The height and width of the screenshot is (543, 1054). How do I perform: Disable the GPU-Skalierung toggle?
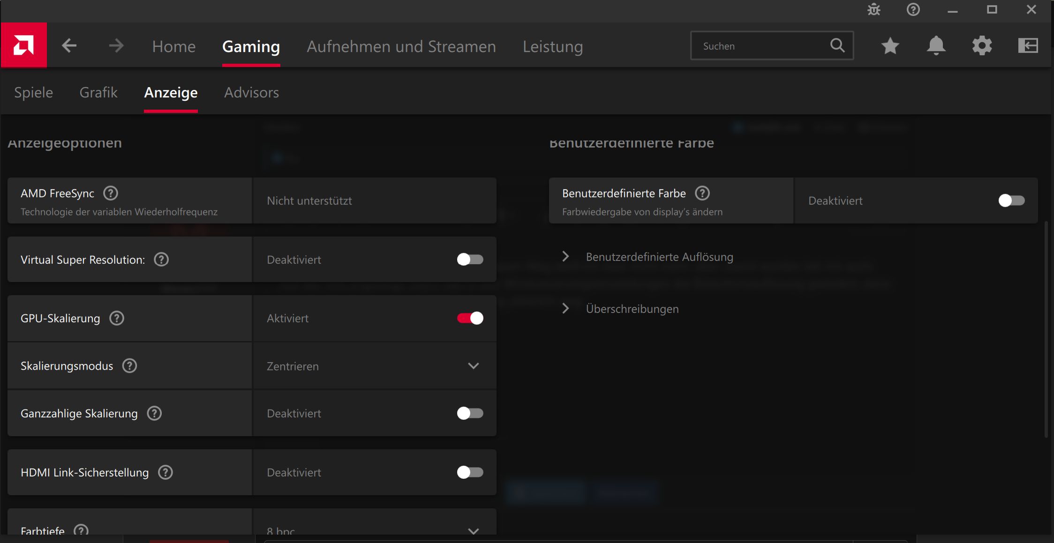click(470, 318)
